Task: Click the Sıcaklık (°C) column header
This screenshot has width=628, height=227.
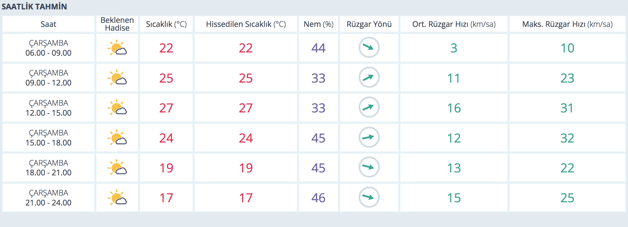Action: (x=166, y=24)
